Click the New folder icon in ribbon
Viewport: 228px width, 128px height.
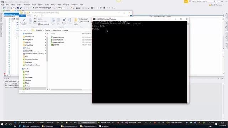click(x=76, y=22)
